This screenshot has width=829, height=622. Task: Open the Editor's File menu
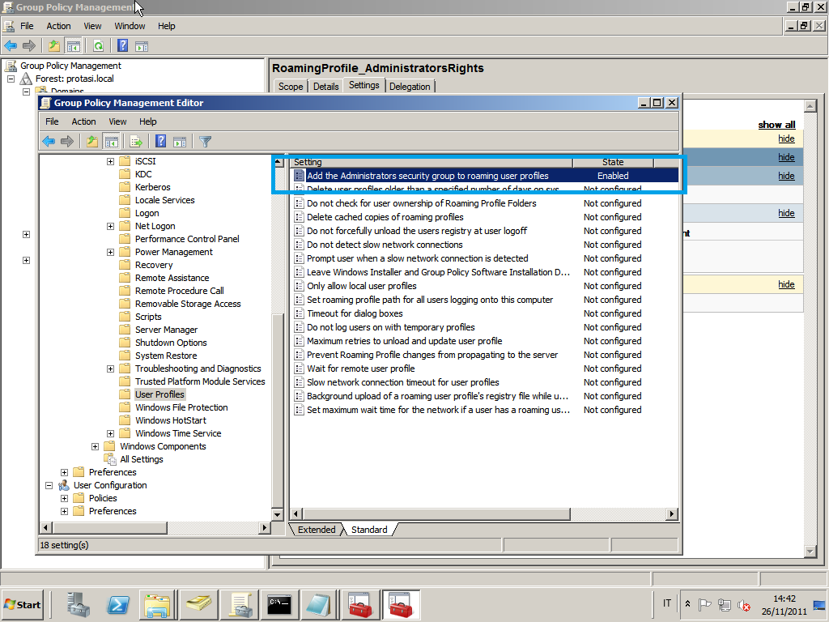52,121
